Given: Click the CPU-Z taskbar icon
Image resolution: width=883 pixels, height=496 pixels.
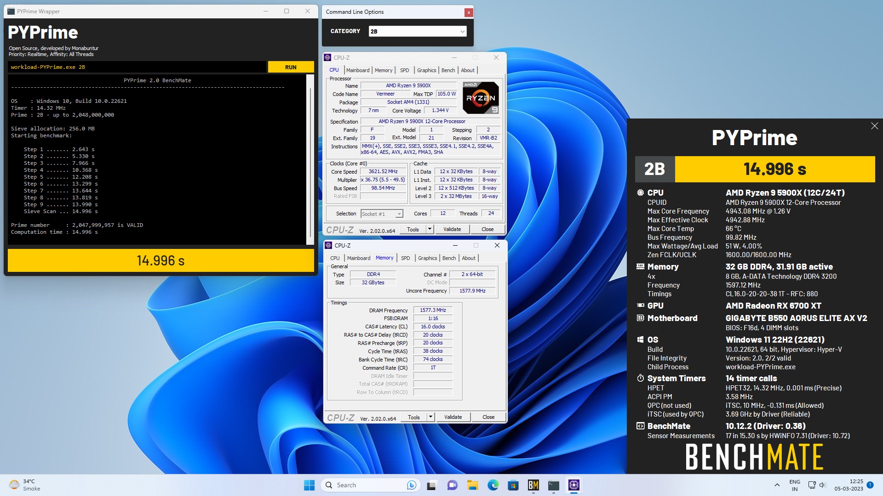Looking at the screenshot, I should [573, 485].
